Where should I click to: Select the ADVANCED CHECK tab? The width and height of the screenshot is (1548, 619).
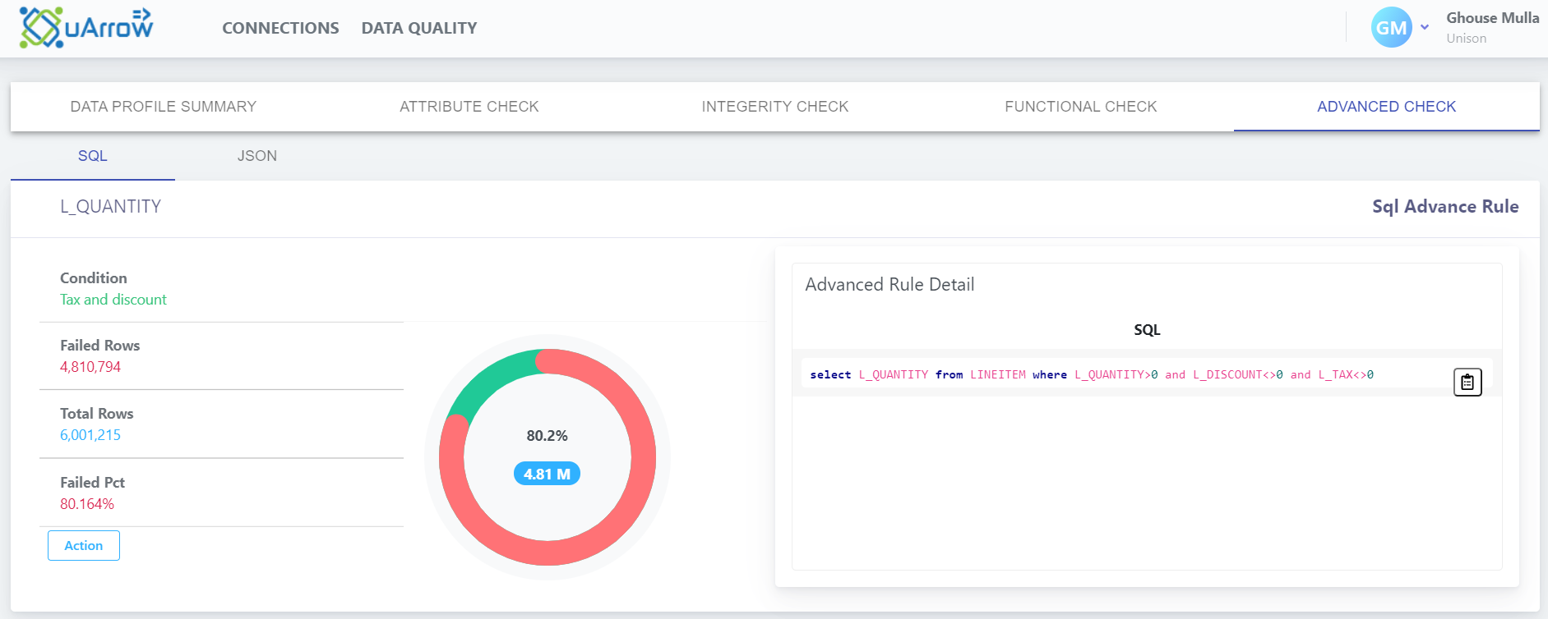coord(1387,107)
